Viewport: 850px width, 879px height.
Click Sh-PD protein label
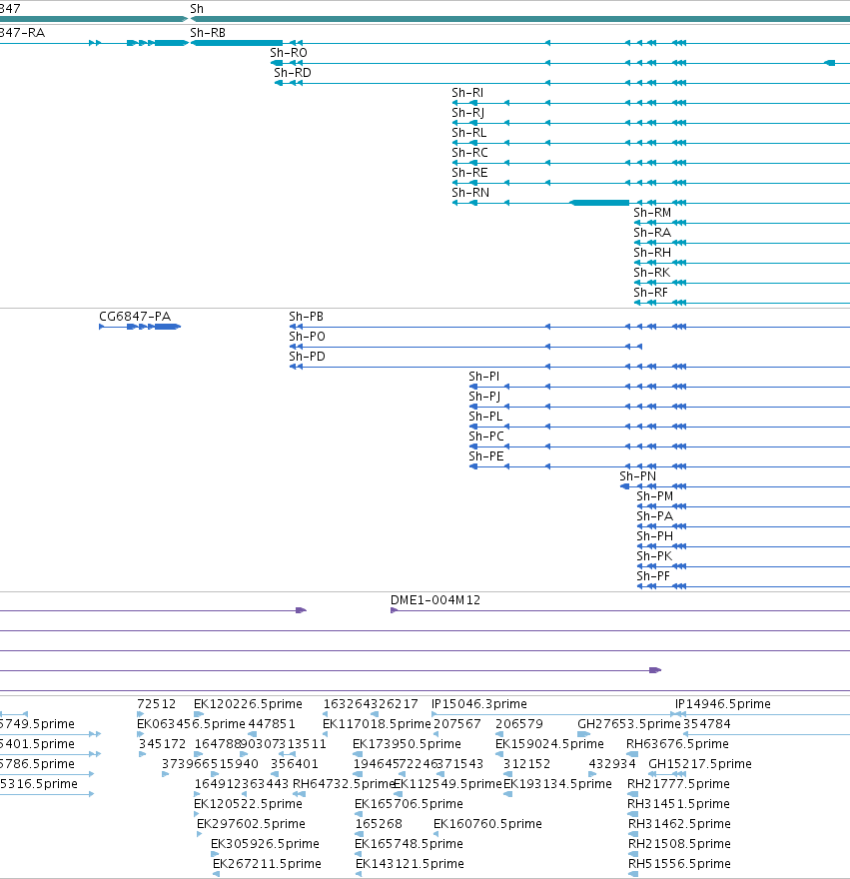coord(307,357)
